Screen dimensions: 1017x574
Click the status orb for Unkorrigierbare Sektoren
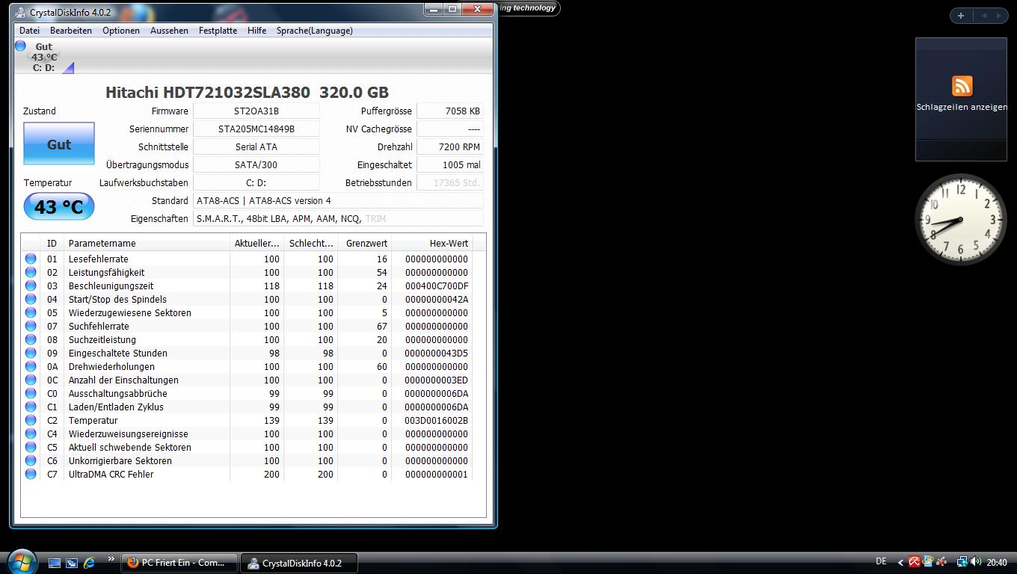31,460
